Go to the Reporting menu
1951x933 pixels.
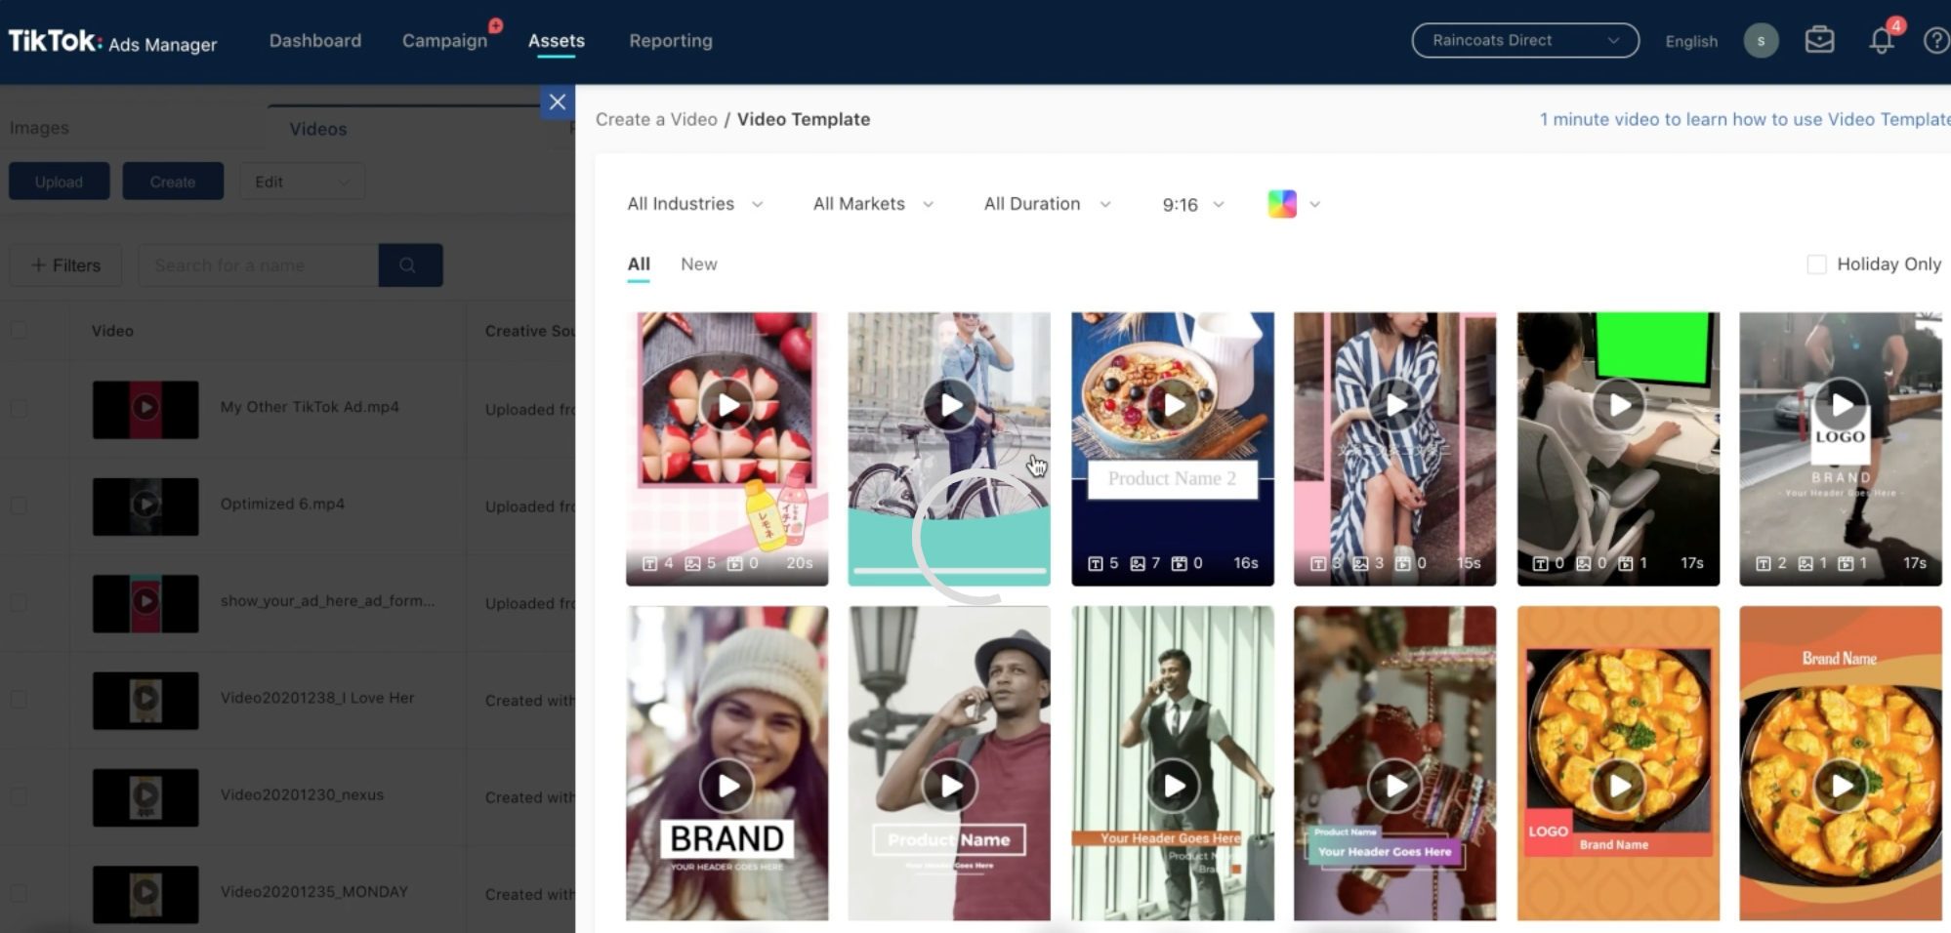[x=670, y=41]
